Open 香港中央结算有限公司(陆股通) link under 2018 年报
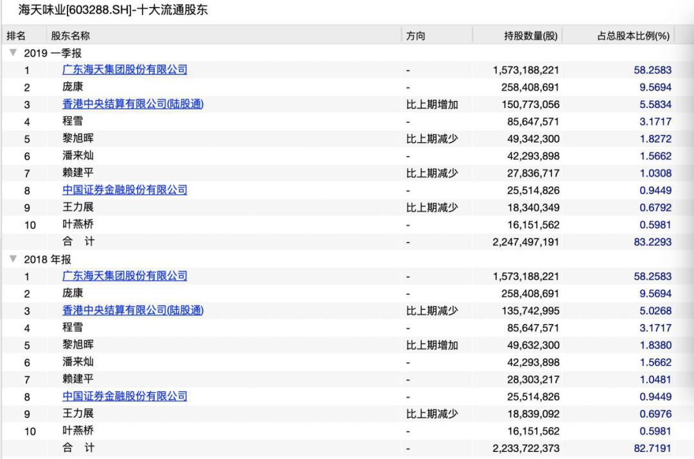The image size is (694, 459). pos(133,310)
